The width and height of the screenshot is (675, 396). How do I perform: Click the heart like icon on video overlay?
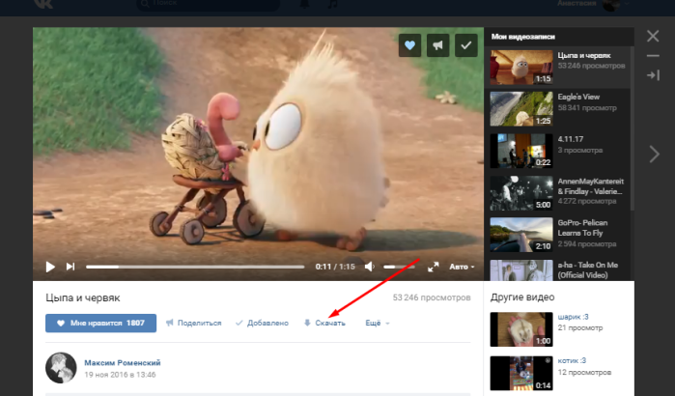coord(409,45)
